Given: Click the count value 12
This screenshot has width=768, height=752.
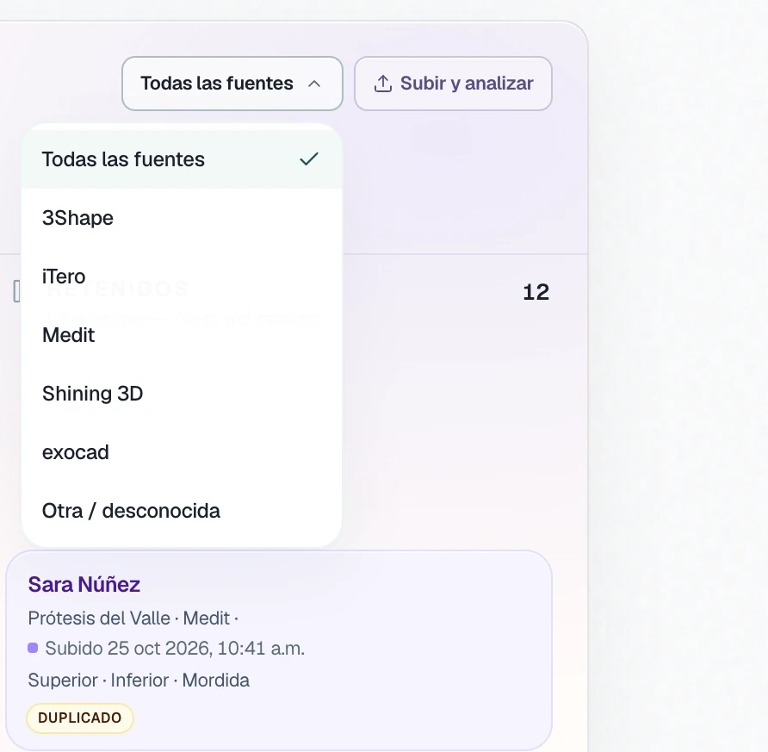Looking at the screenshot, I should [536, 292].
